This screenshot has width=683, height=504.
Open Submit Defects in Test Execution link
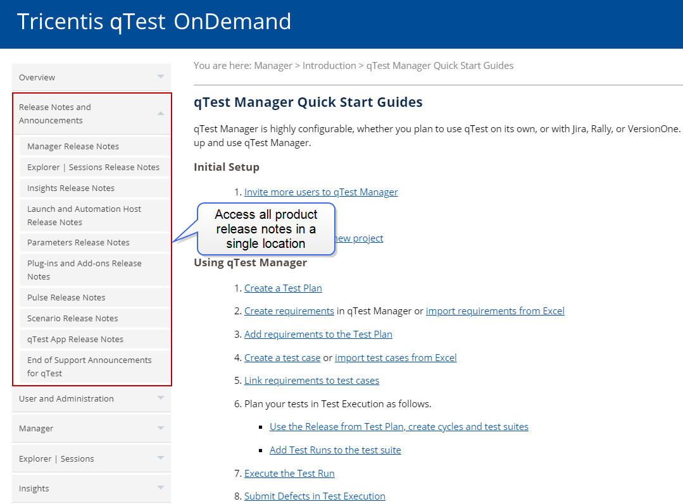[x=315, y=496]
